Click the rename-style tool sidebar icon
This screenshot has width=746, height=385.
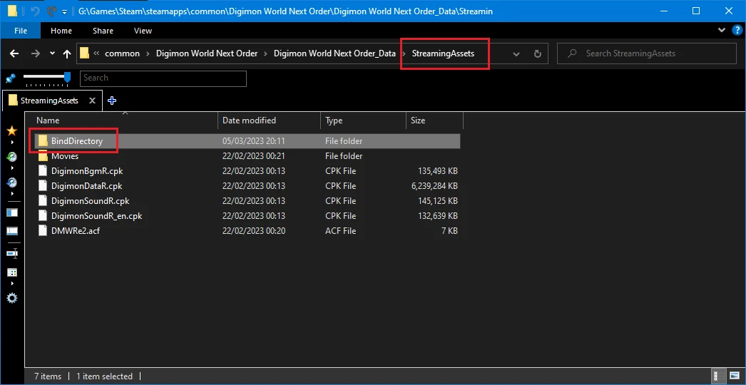(12, 254)
